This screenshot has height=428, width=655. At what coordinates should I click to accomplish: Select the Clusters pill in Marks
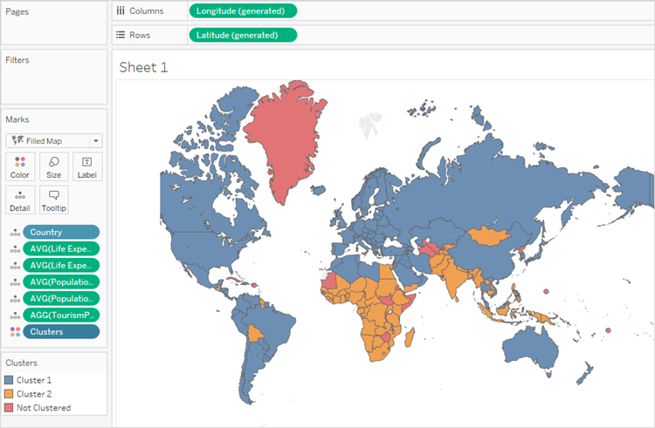pos(61,331)
